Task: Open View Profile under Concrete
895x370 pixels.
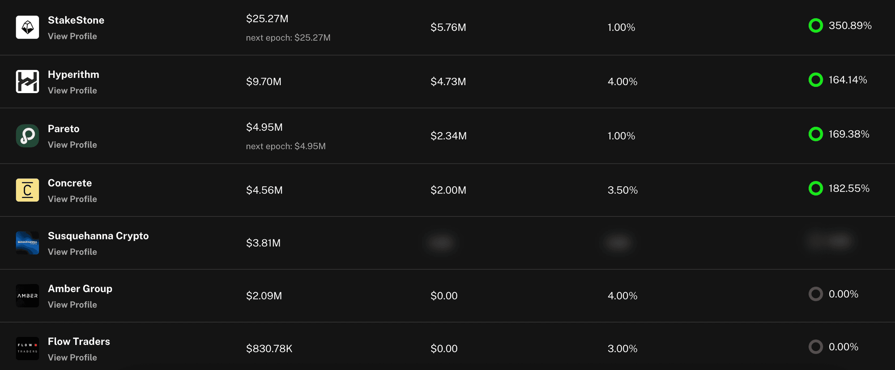Action: [x=72, y=199]
